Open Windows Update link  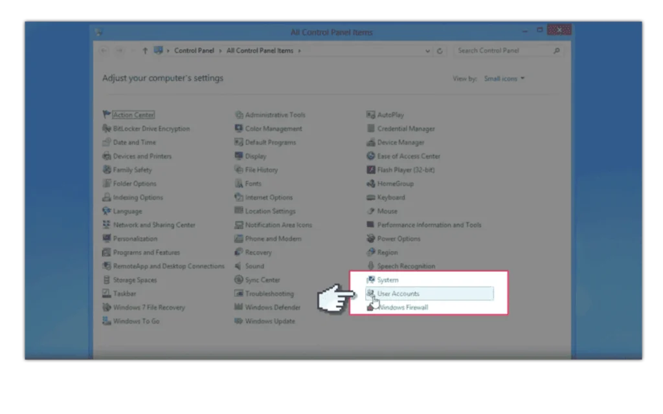[270, 321]
